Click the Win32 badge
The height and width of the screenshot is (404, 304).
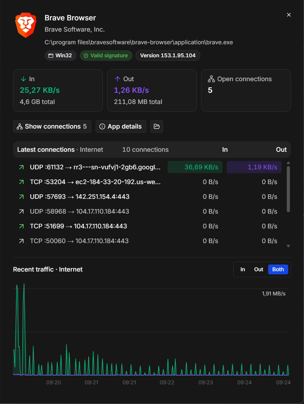pos(60,56)
